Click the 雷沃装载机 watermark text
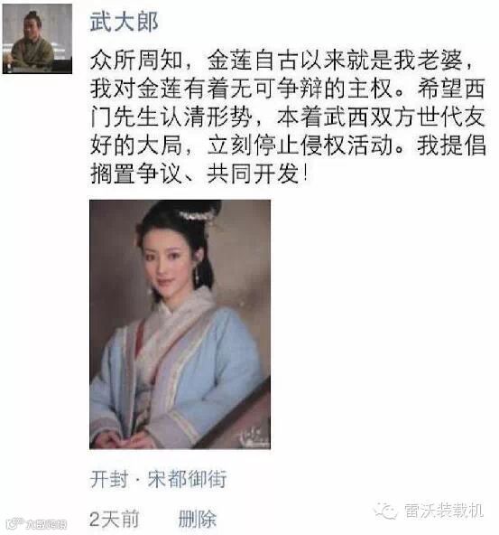The width and height of the screenshot is (499, 535). [x=444, y=511]
